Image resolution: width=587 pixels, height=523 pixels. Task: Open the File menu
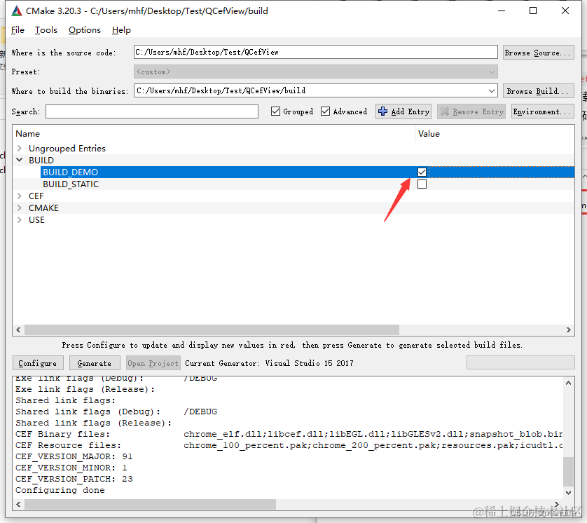pyautogui.click(x=18, y=30)
